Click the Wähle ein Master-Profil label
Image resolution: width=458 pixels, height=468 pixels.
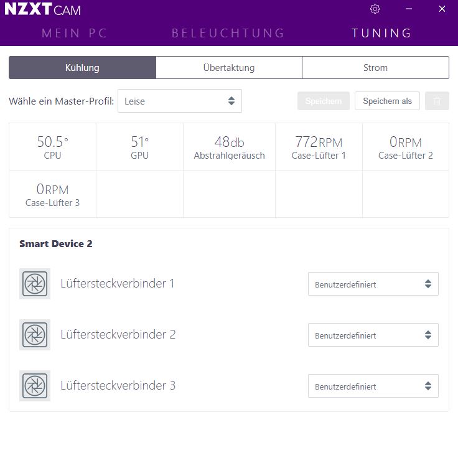(62, 101)
